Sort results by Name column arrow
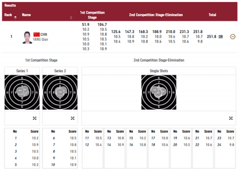Image resolution: width=240 pixels, height=169 pixels. [71, 17]
